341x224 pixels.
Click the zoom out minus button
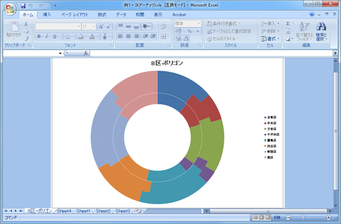pyautogui.click(x=288, y=217)
